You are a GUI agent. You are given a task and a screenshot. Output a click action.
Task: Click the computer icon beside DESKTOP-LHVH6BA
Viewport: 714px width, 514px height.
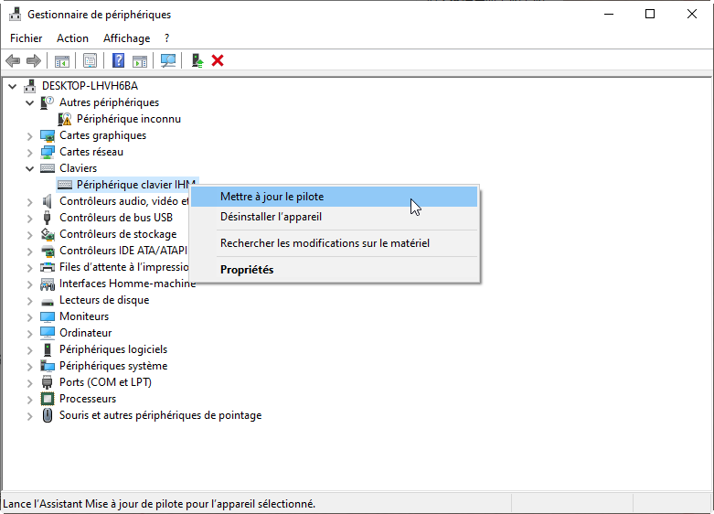coord(30,86)
